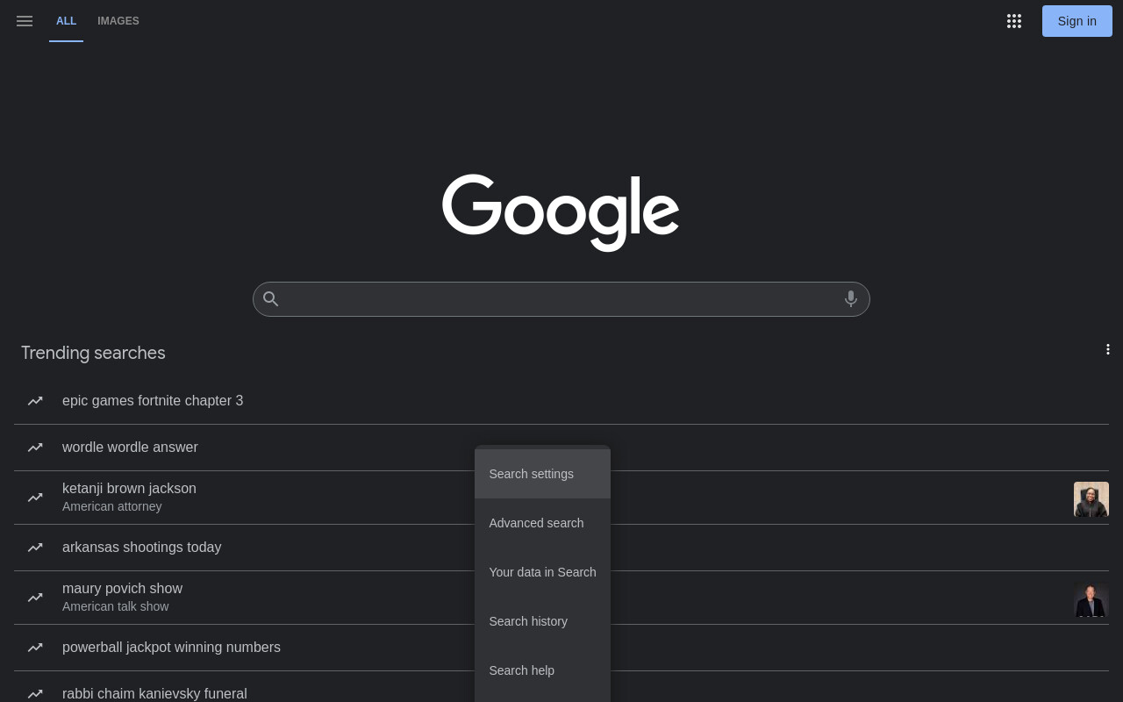Click the Sign in button

[1077, 21]
